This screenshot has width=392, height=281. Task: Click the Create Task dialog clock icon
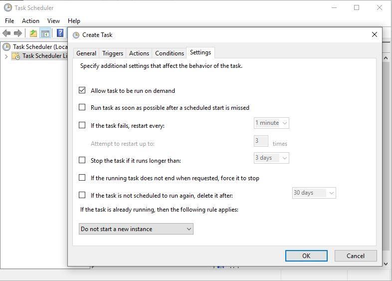coord(76,35)
